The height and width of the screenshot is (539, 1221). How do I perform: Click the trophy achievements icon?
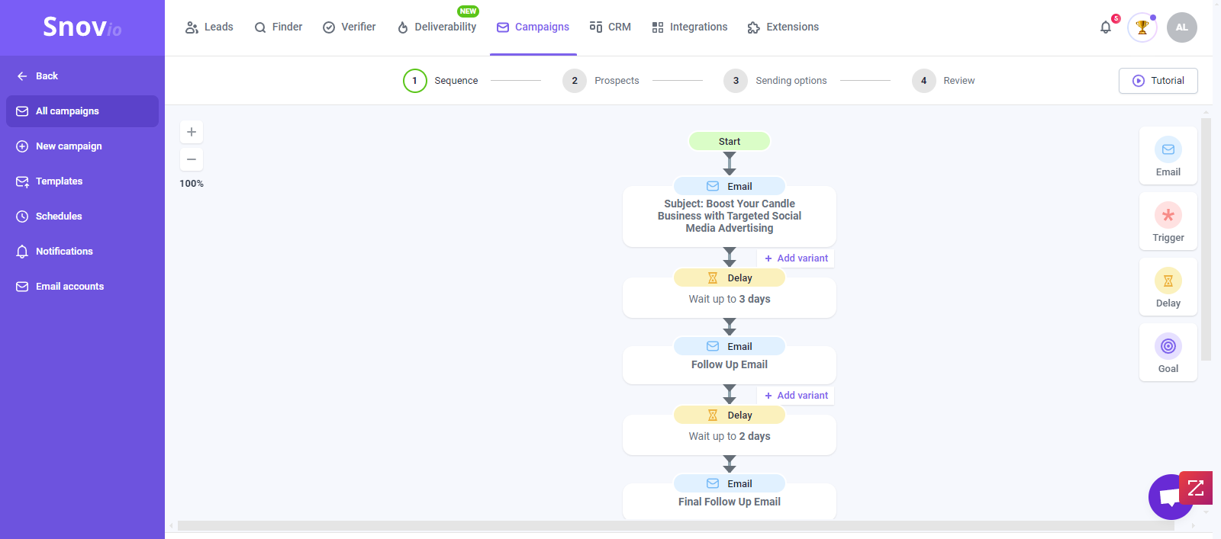pyautogui.click(x=1142, y=27)
